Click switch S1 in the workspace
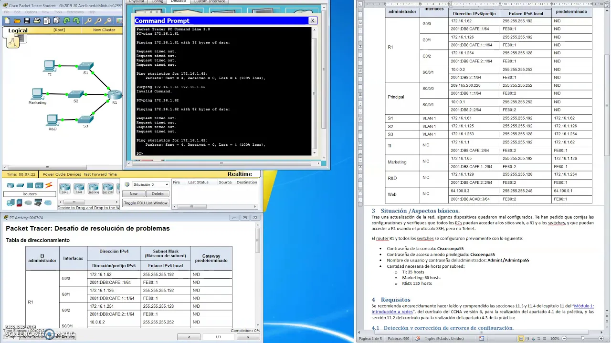 [x=86, y=65]
